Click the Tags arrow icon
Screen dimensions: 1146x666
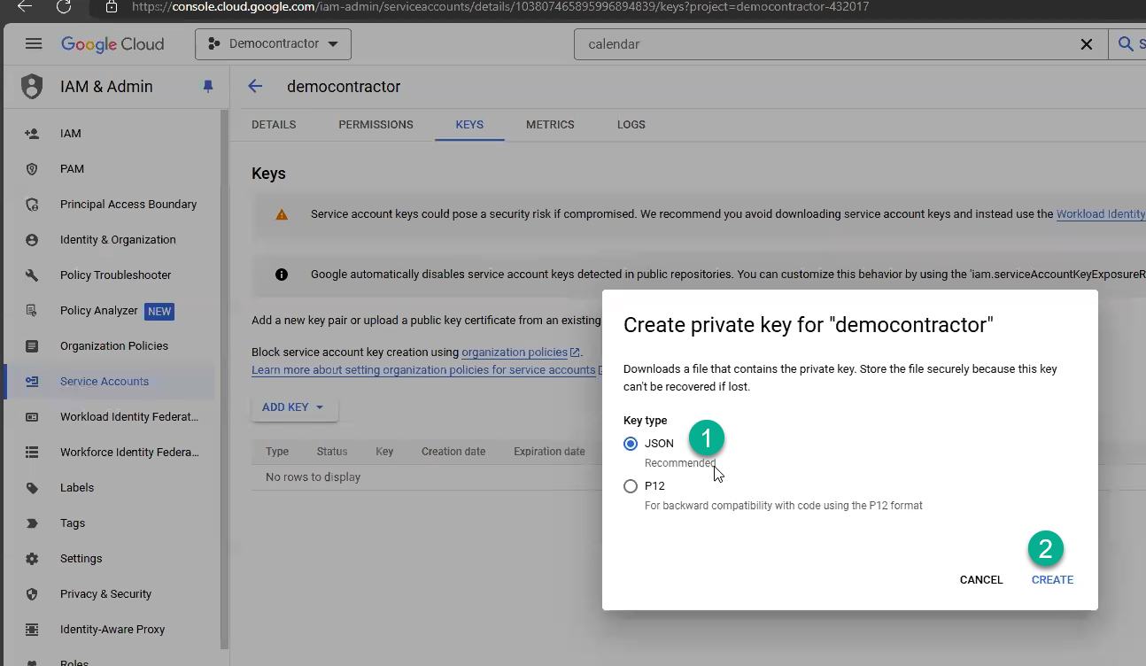point(32,523)
